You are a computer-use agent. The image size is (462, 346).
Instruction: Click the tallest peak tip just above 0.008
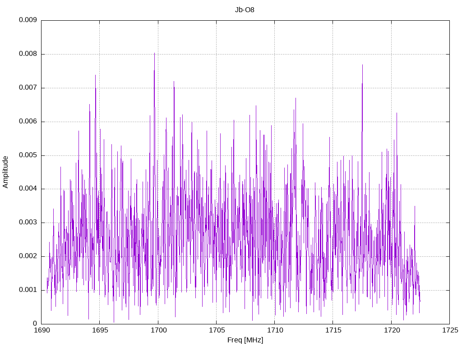(154, 53)
